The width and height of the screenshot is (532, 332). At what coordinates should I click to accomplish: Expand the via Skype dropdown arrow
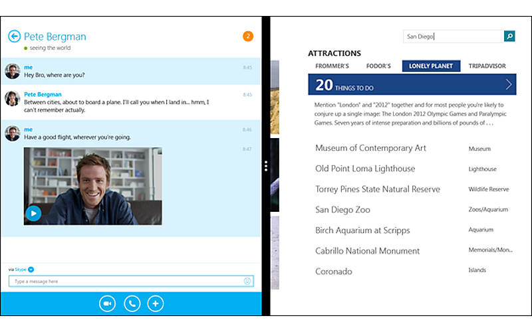(x=31, y=270)
